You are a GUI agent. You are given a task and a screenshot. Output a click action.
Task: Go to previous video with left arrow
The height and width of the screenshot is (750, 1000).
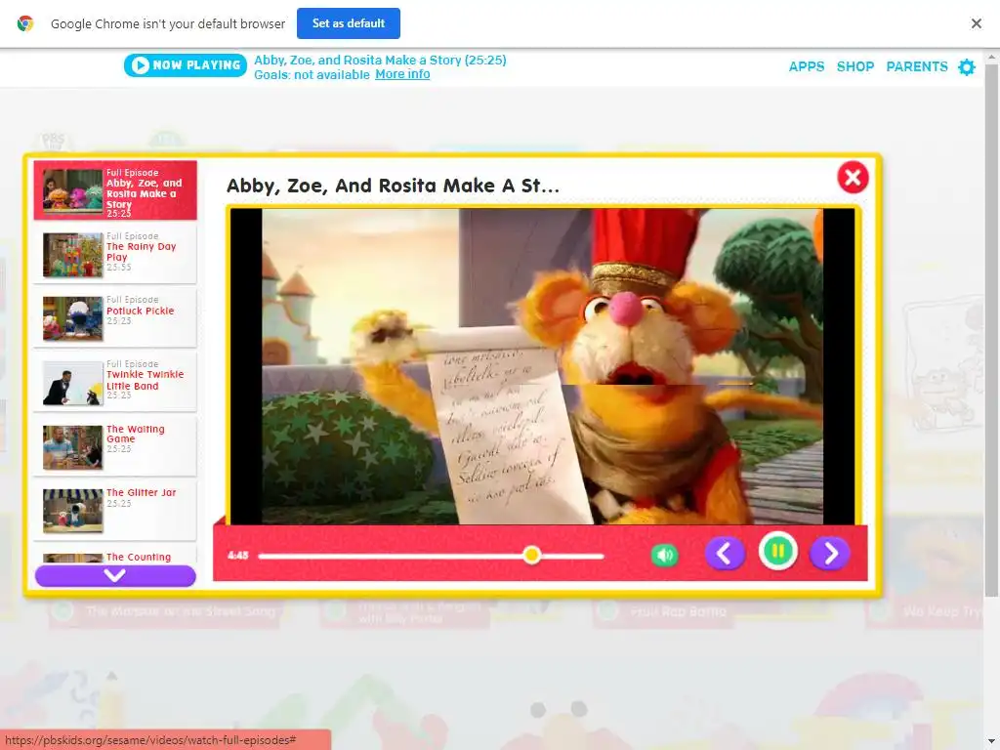point(725,553)
